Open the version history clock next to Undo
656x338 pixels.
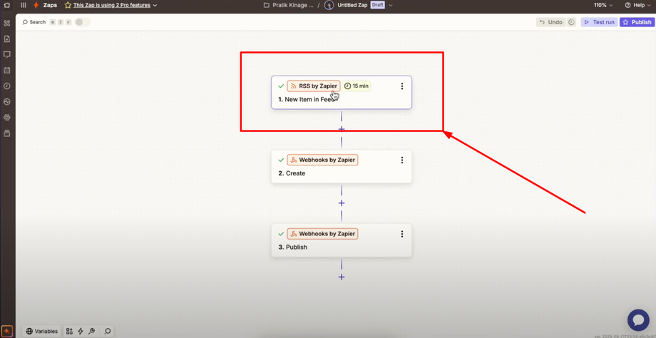coord(571,22)
